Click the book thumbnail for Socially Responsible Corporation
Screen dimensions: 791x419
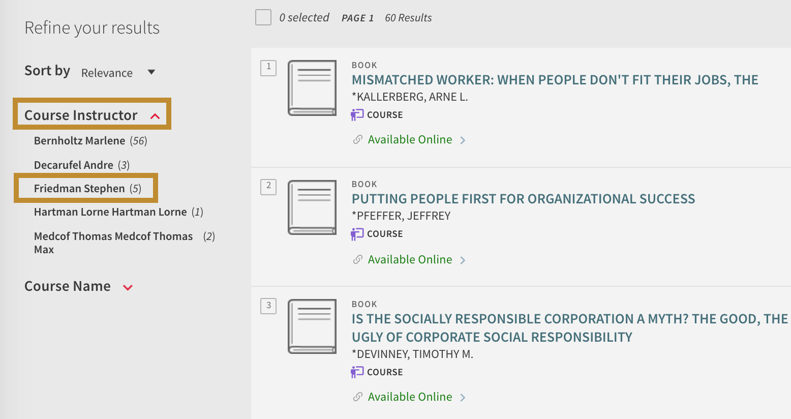click(312, 326)
